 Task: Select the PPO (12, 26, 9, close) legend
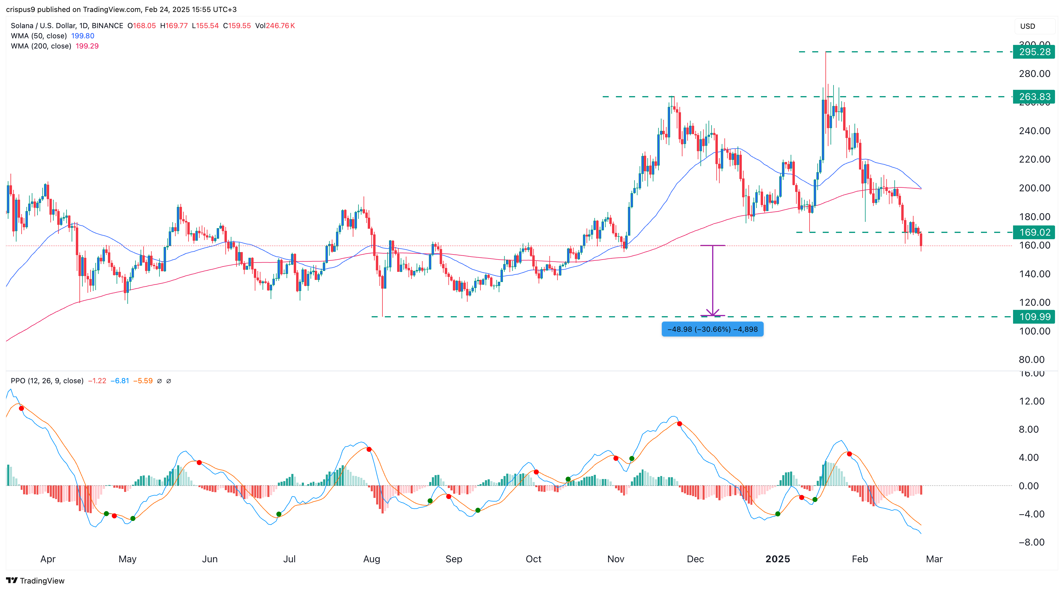47,381
